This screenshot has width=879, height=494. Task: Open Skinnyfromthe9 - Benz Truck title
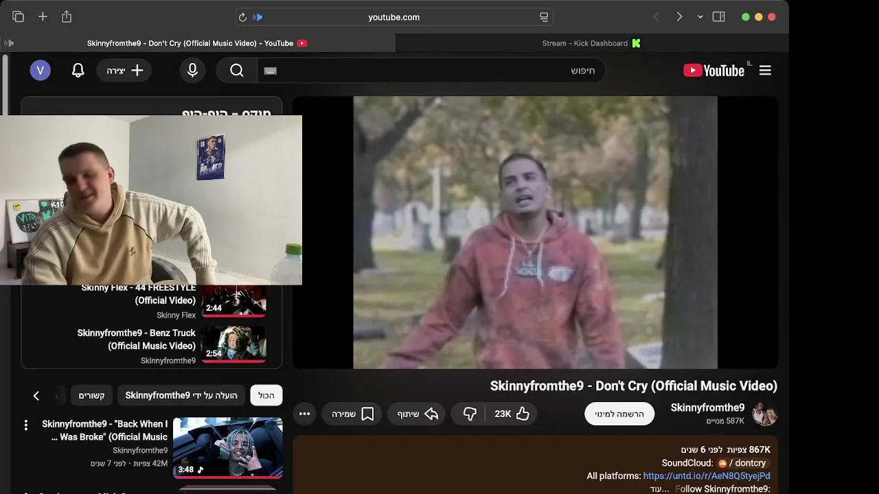[x=137, y=340]
